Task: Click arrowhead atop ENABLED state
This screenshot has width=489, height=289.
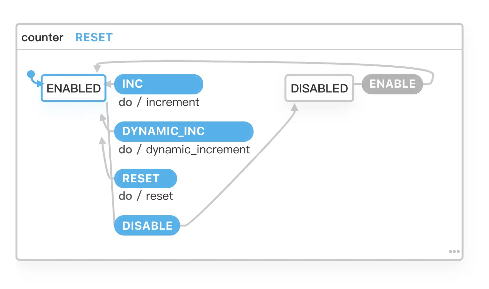Action: pyautogui.click(x=97, y=69)
